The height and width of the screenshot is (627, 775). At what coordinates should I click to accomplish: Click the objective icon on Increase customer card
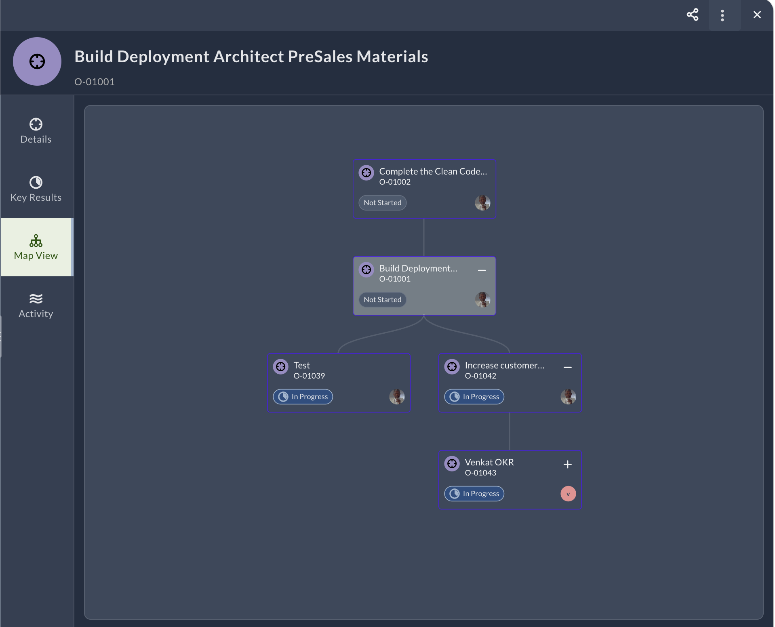[x=452, y=367]
